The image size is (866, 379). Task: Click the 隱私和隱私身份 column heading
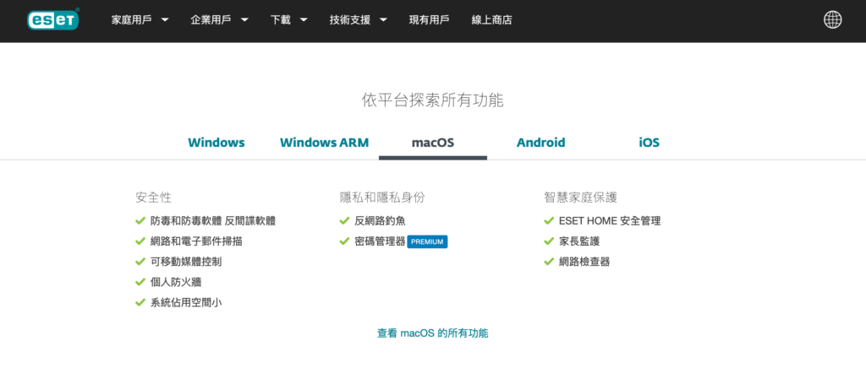[383, 198]
